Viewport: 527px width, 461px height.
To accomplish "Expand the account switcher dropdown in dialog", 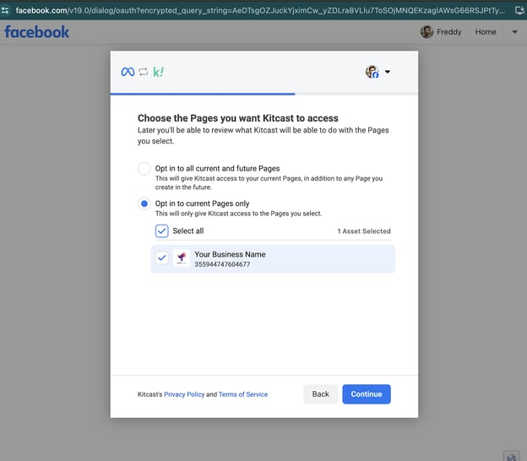I will pos(388,72).
